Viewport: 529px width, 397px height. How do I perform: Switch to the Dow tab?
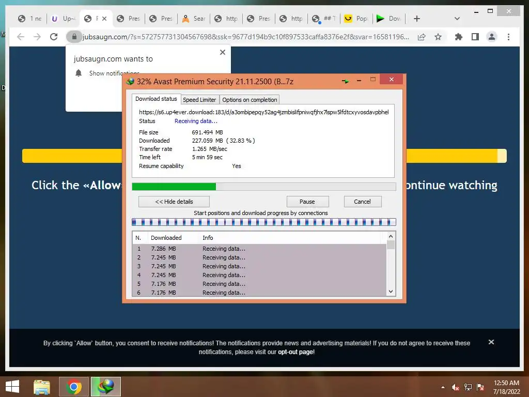pyautogui.click(x=389, y=19)
